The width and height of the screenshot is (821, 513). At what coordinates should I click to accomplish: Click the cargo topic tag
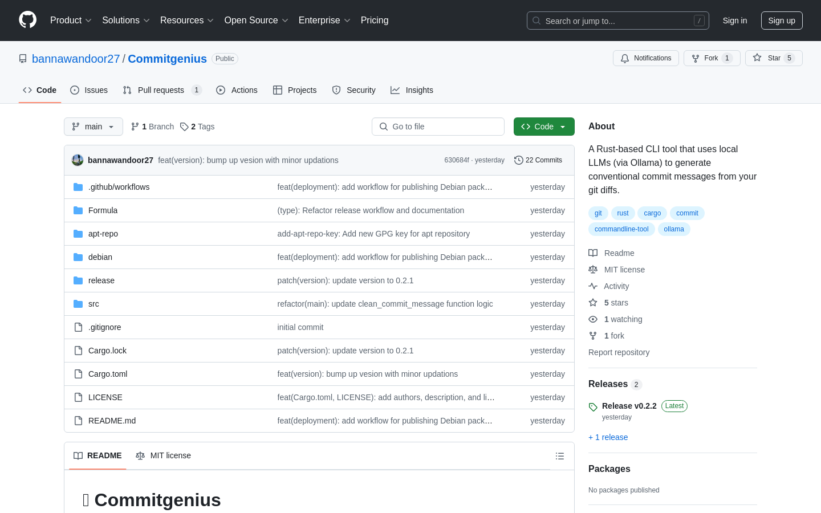coord(652,213)
